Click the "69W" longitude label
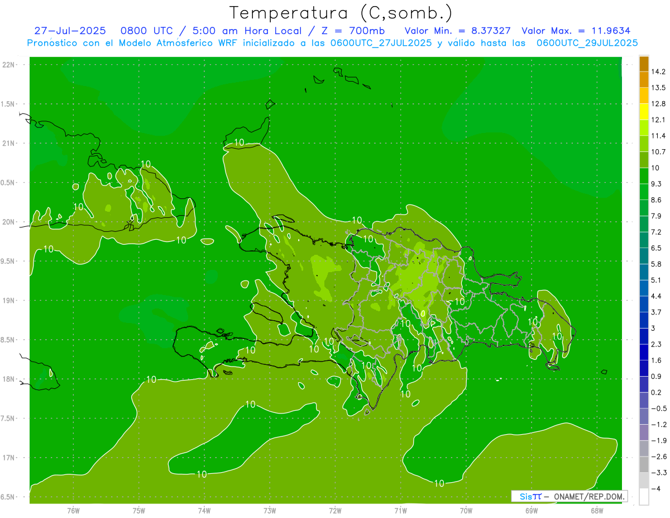 532,510
